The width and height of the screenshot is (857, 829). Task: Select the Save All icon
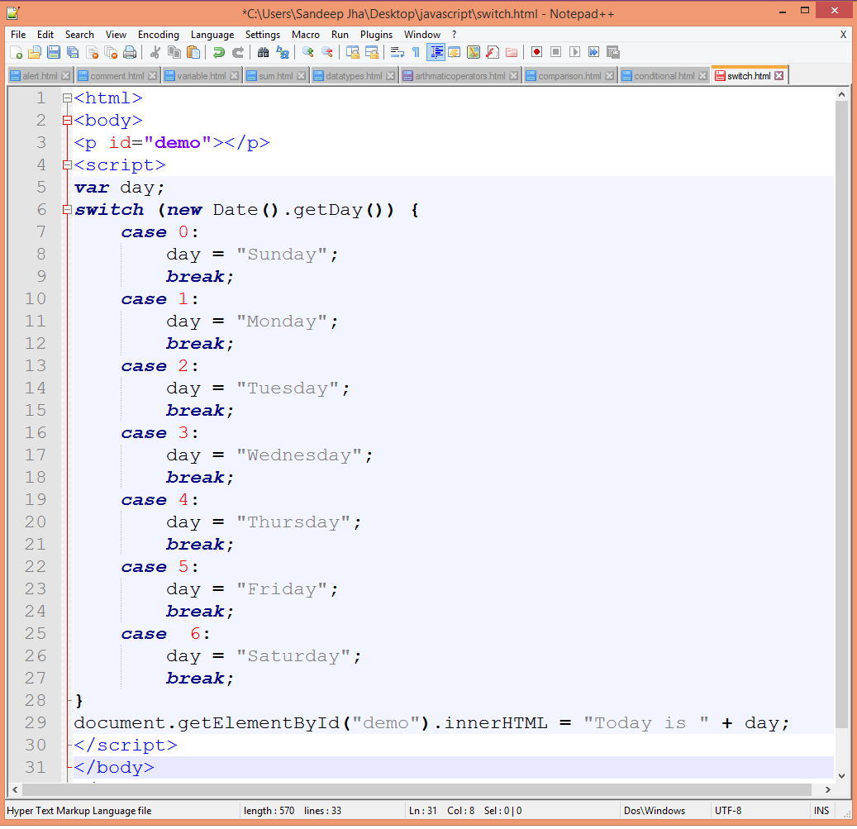coord(73,52)
